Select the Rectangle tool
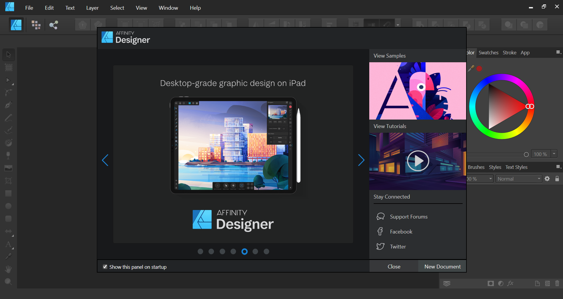This screenshot has width=563, height=299. (x=9, y=193)
